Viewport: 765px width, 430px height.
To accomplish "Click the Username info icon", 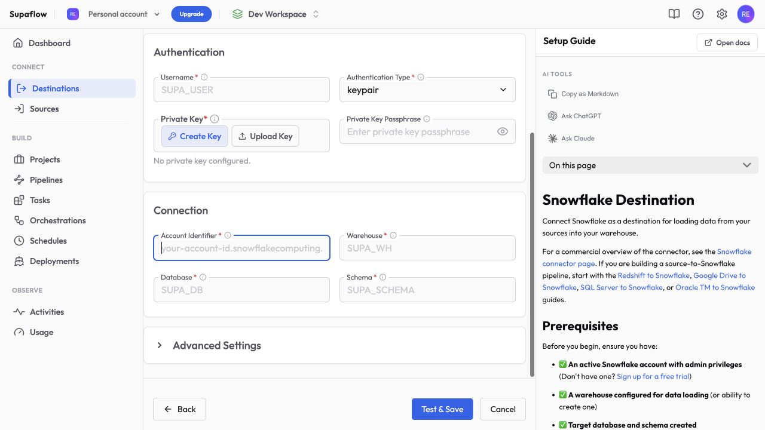I will (204, 77).
